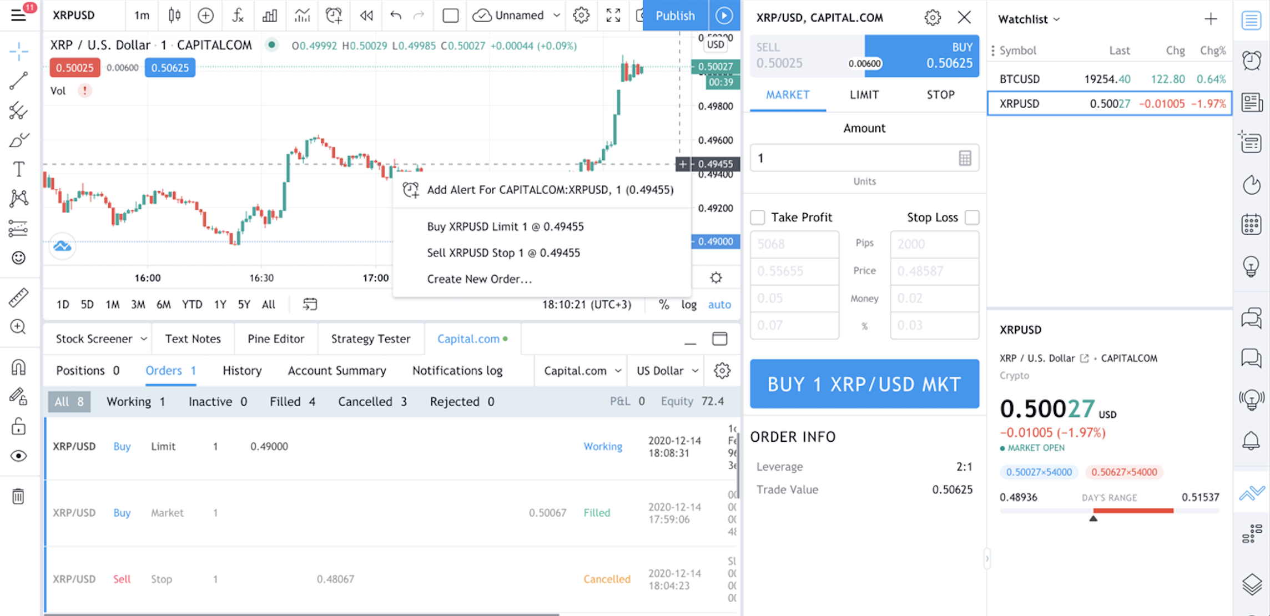Click the ruler measure tool
This screenshot has width=1270, height=616.
[x=18, y=298]
